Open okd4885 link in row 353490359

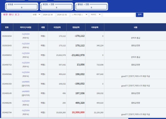(x=25, y=82)
